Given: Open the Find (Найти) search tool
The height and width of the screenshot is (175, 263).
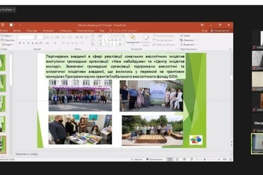Looking at the screenshot, I should (x=186, y=36).
